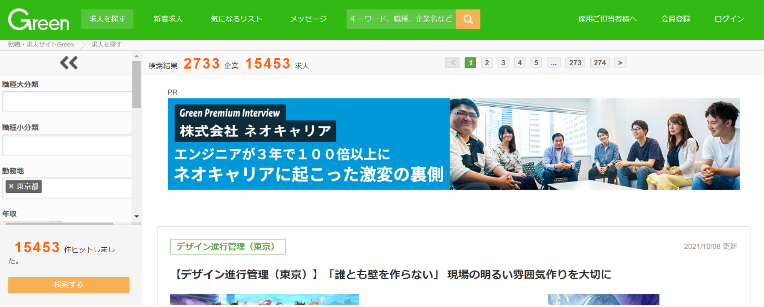Click 会員登録 link
Viewport: 764px width, 307px height.
pos(675,19)
